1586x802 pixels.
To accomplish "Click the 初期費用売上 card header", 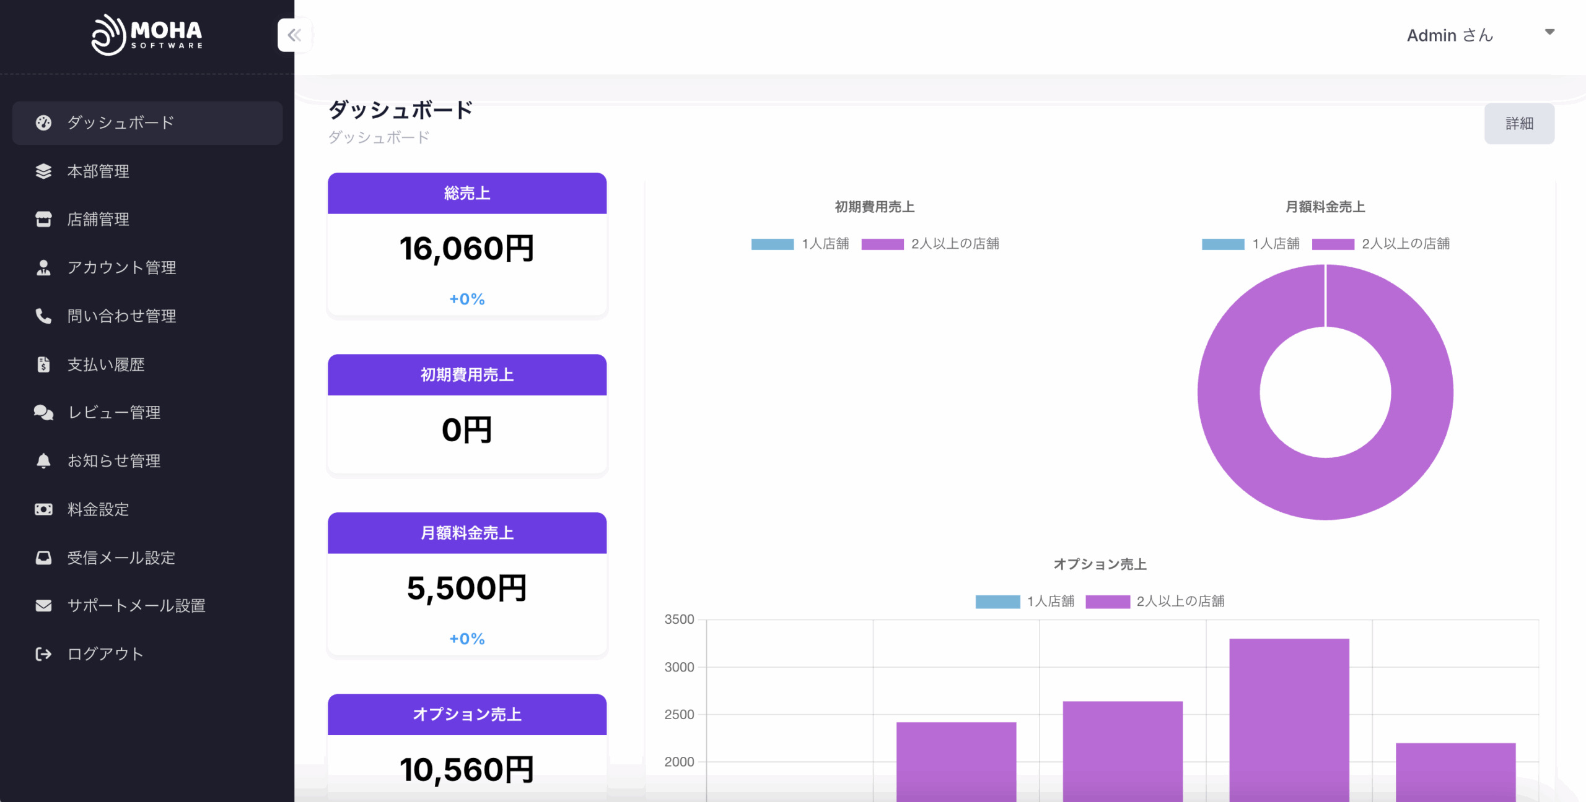I will pos(467,374).
